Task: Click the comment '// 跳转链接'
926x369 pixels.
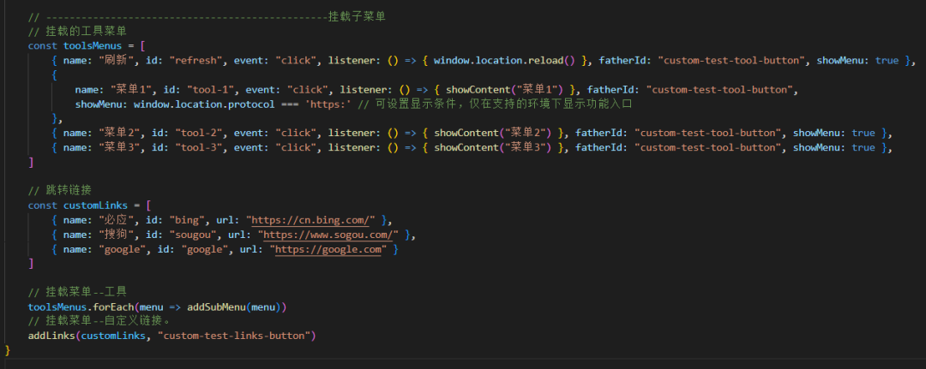Action: coord(60,192)
